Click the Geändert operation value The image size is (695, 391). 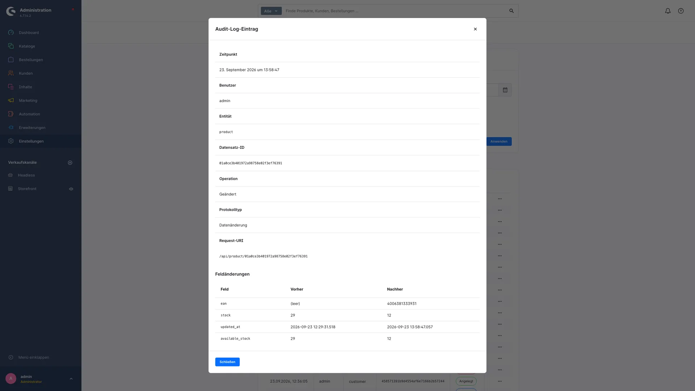[x=228, y=194]
